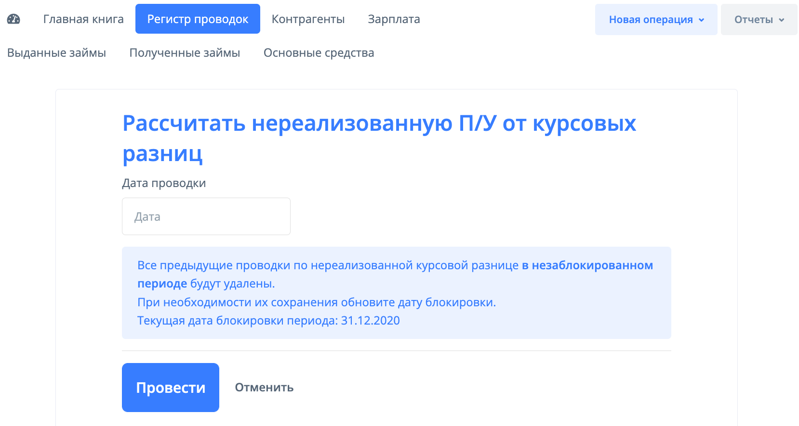799x426 pixels.
Task: Open Основные средства section
Action: click(319, 53)
